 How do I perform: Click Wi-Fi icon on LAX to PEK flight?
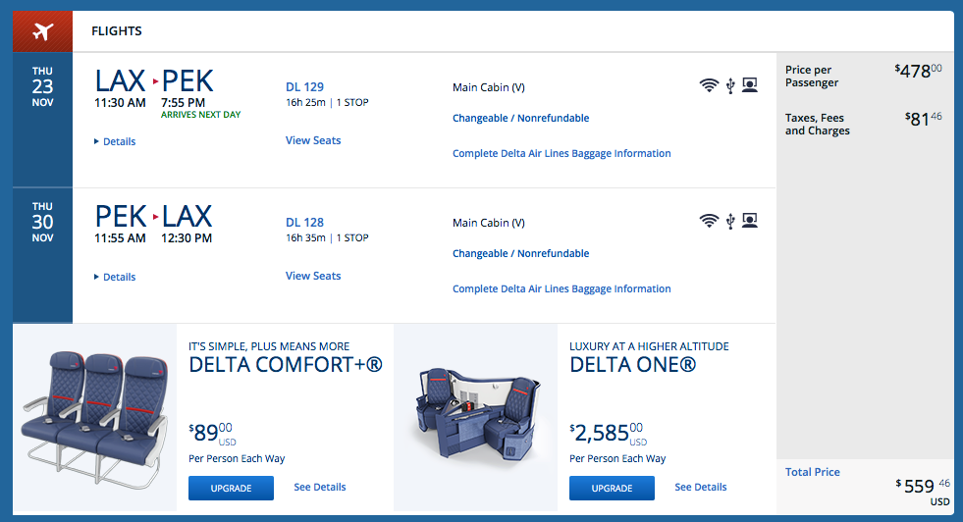coord(709,85)
